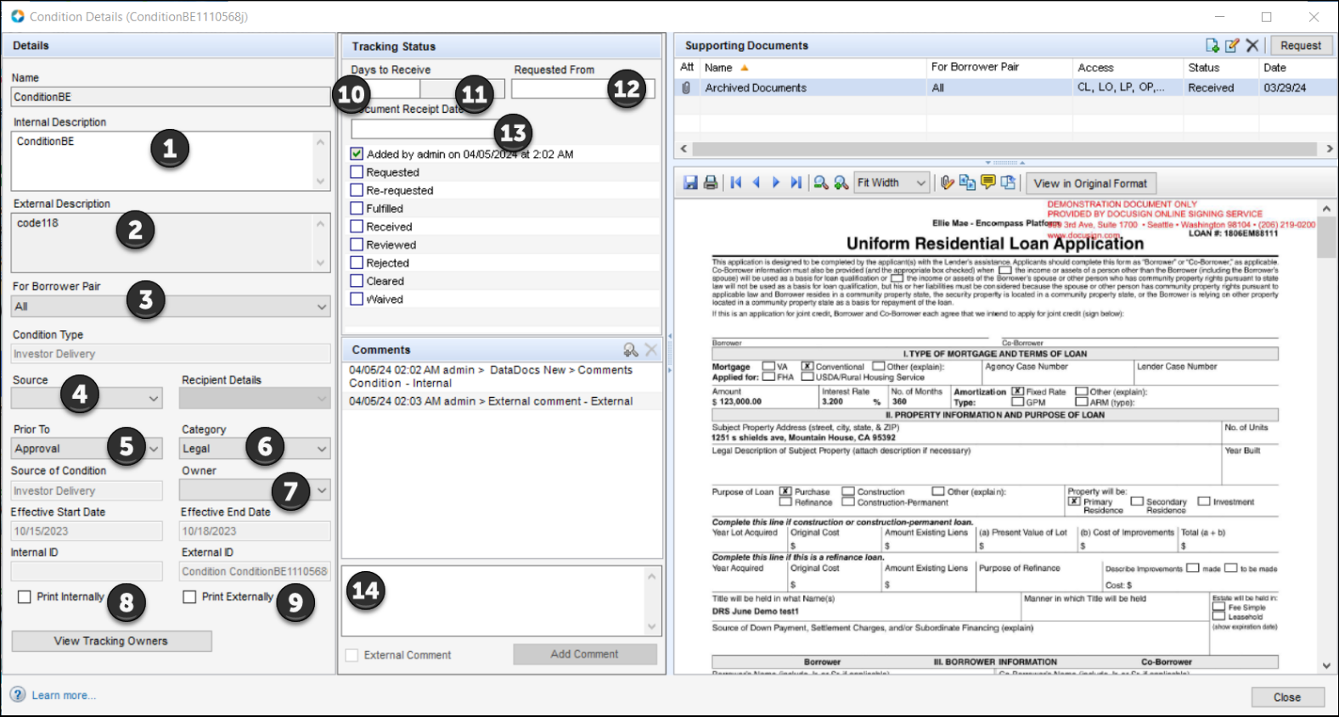Check the Re-requested status checkbox

(x=357, y=190)
